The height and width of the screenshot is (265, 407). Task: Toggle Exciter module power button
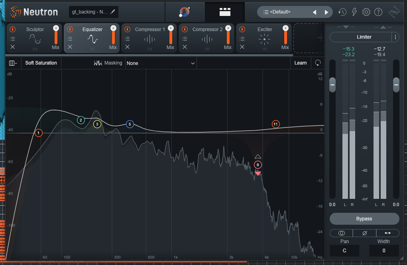tap(242, 29)
